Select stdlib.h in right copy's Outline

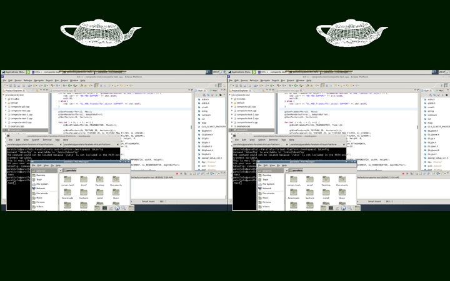click(431, 103)
